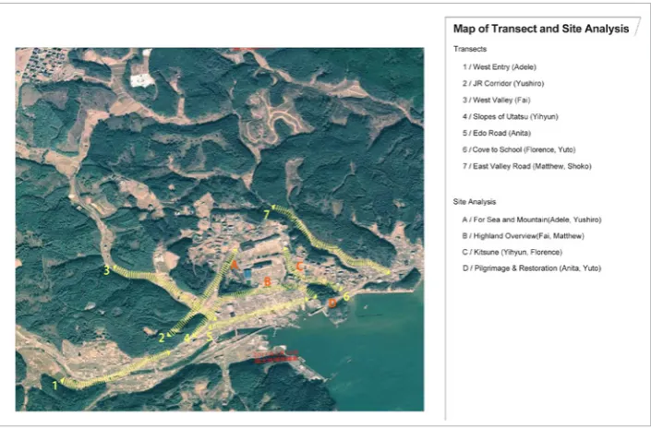Select the 'Transects' heading in the legend
Image resolution: width=651 pixels, height=428 pixels.
(470, 49)
